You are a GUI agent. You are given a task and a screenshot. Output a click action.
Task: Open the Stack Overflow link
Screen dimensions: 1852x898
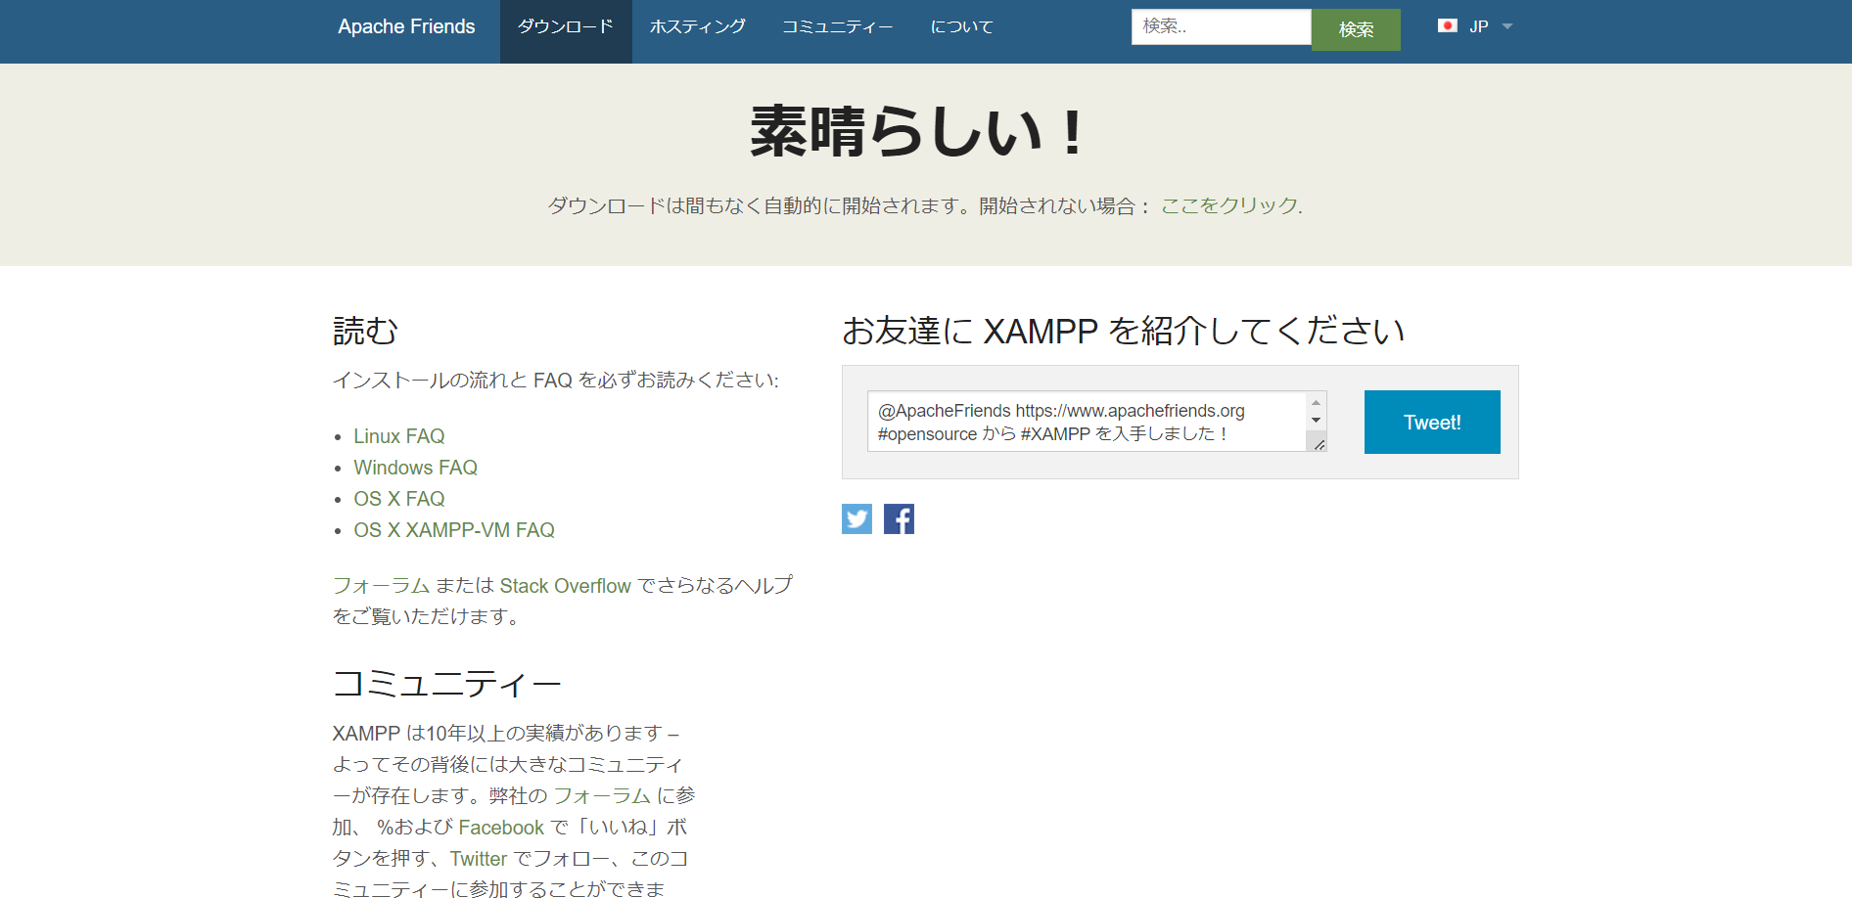click(x=565, y=585)
